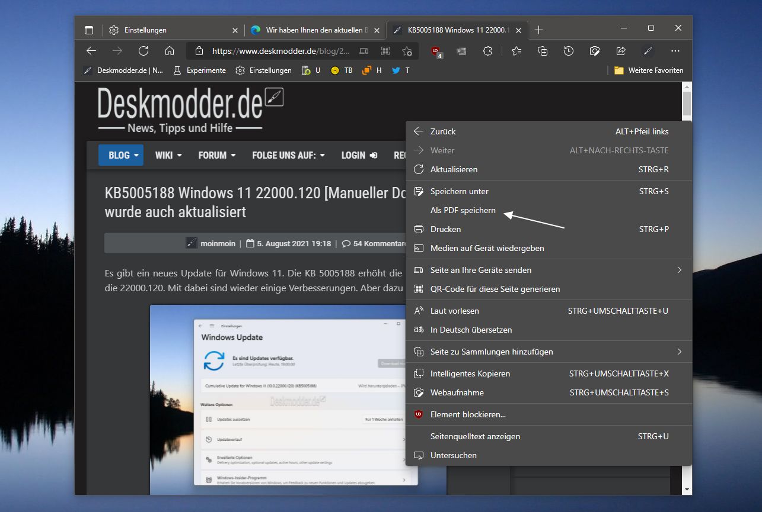Switch to 'Wir haben Ihnen den aktuellen' tab

(315, 30)
